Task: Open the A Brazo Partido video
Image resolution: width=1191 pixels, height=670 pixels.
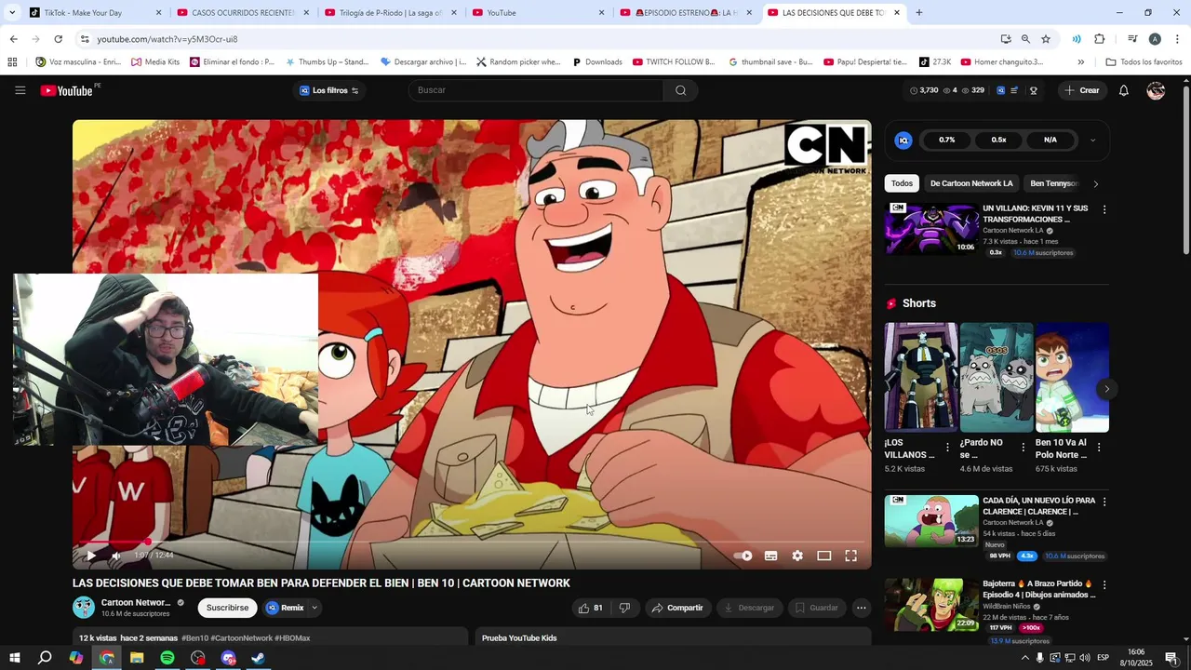Action: coord(931,605)
